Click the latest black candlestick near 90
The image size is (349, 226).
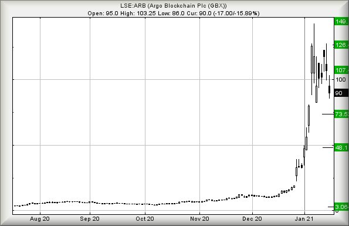tap(330, 89)
